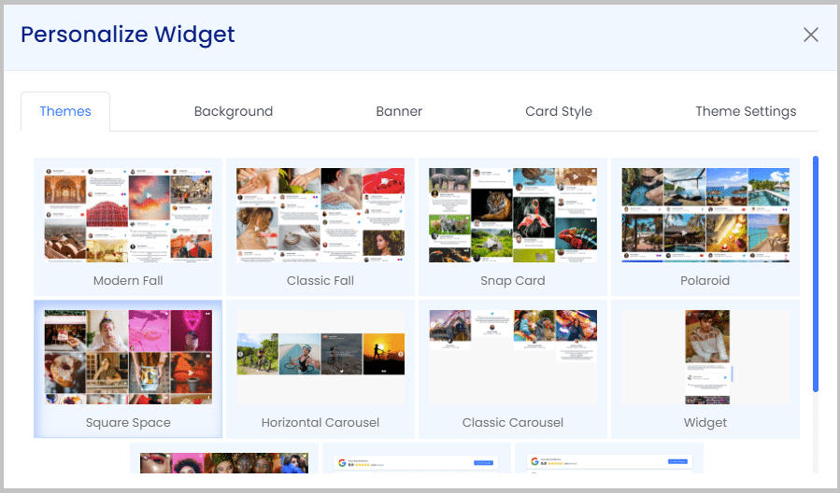
Task: Click the Square Space label
Action: (128, 422)
